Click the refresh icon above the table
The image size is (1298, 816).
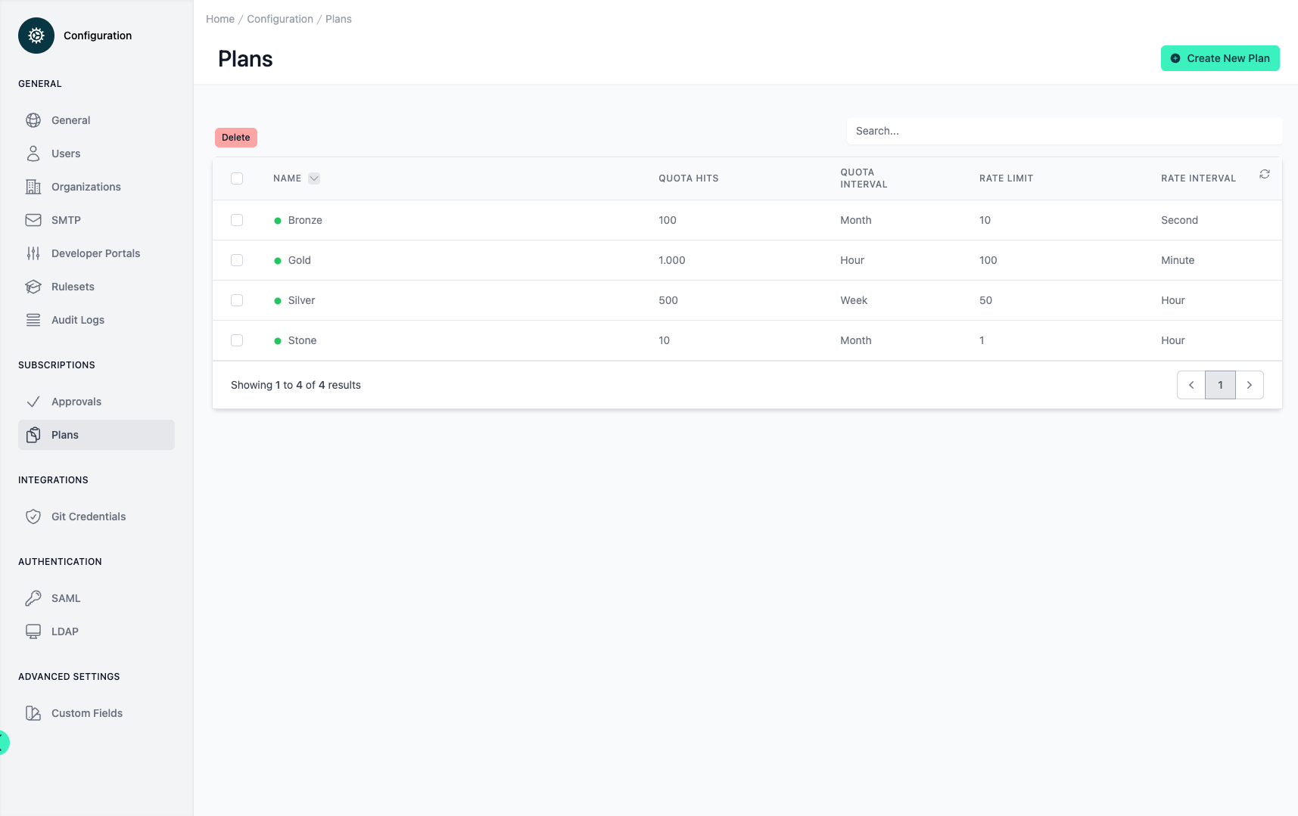(x=1265, y=173)
